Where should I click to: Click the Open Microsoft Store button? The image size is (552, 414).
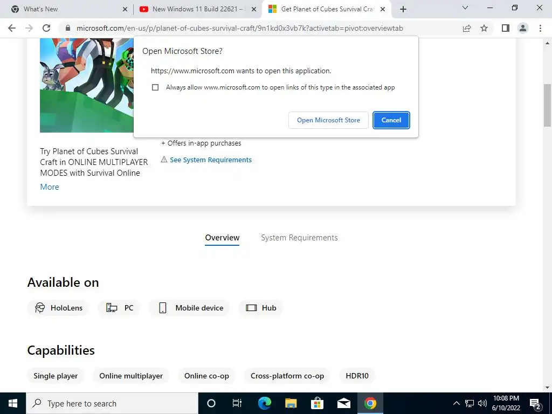point(328,120)
